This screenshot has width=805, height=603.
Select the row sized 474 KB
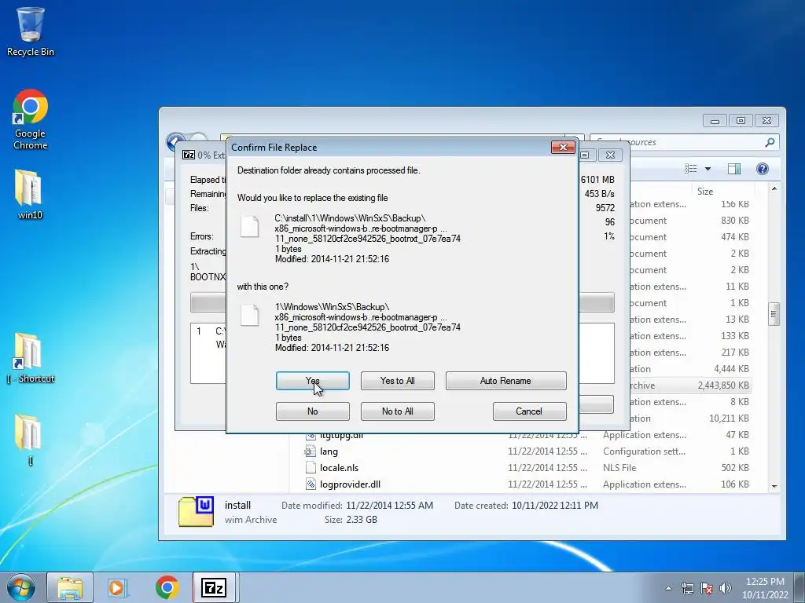690,237
